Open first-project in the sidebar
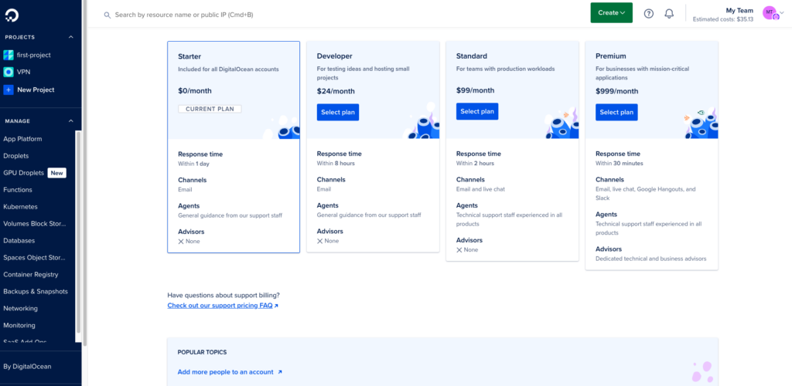This screenshot has width=792, height=386. pos(34,55)
